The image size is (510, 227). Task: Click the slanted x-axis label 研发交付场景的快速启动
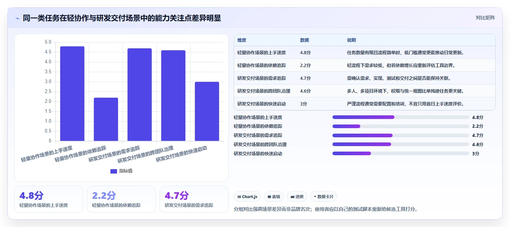(x=182, y=154)
